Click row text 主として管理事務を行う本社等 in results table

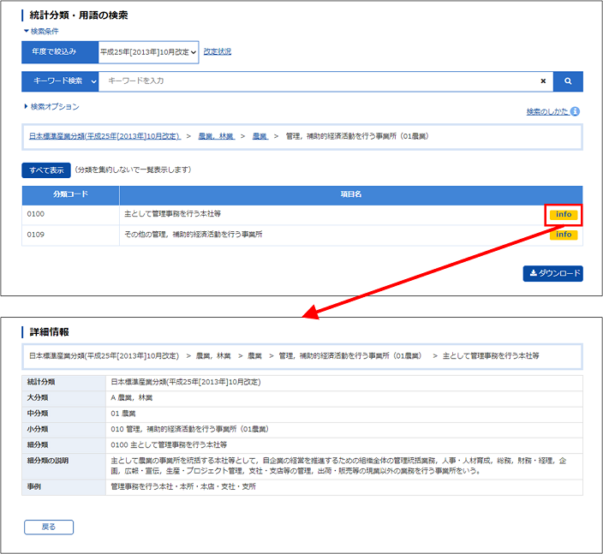[172, 214]
